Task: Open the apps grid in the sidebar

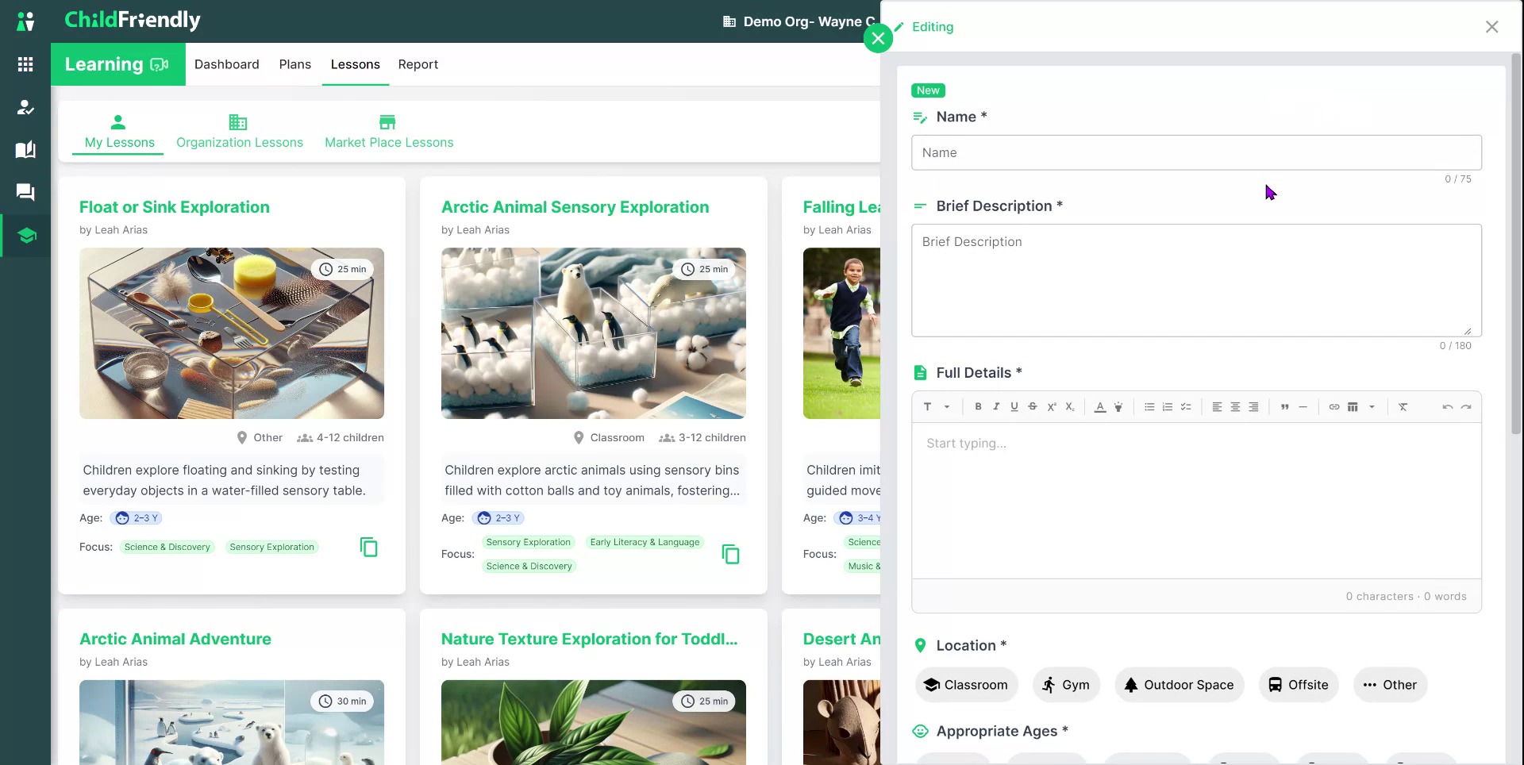Action: click(x=25, y=64)
